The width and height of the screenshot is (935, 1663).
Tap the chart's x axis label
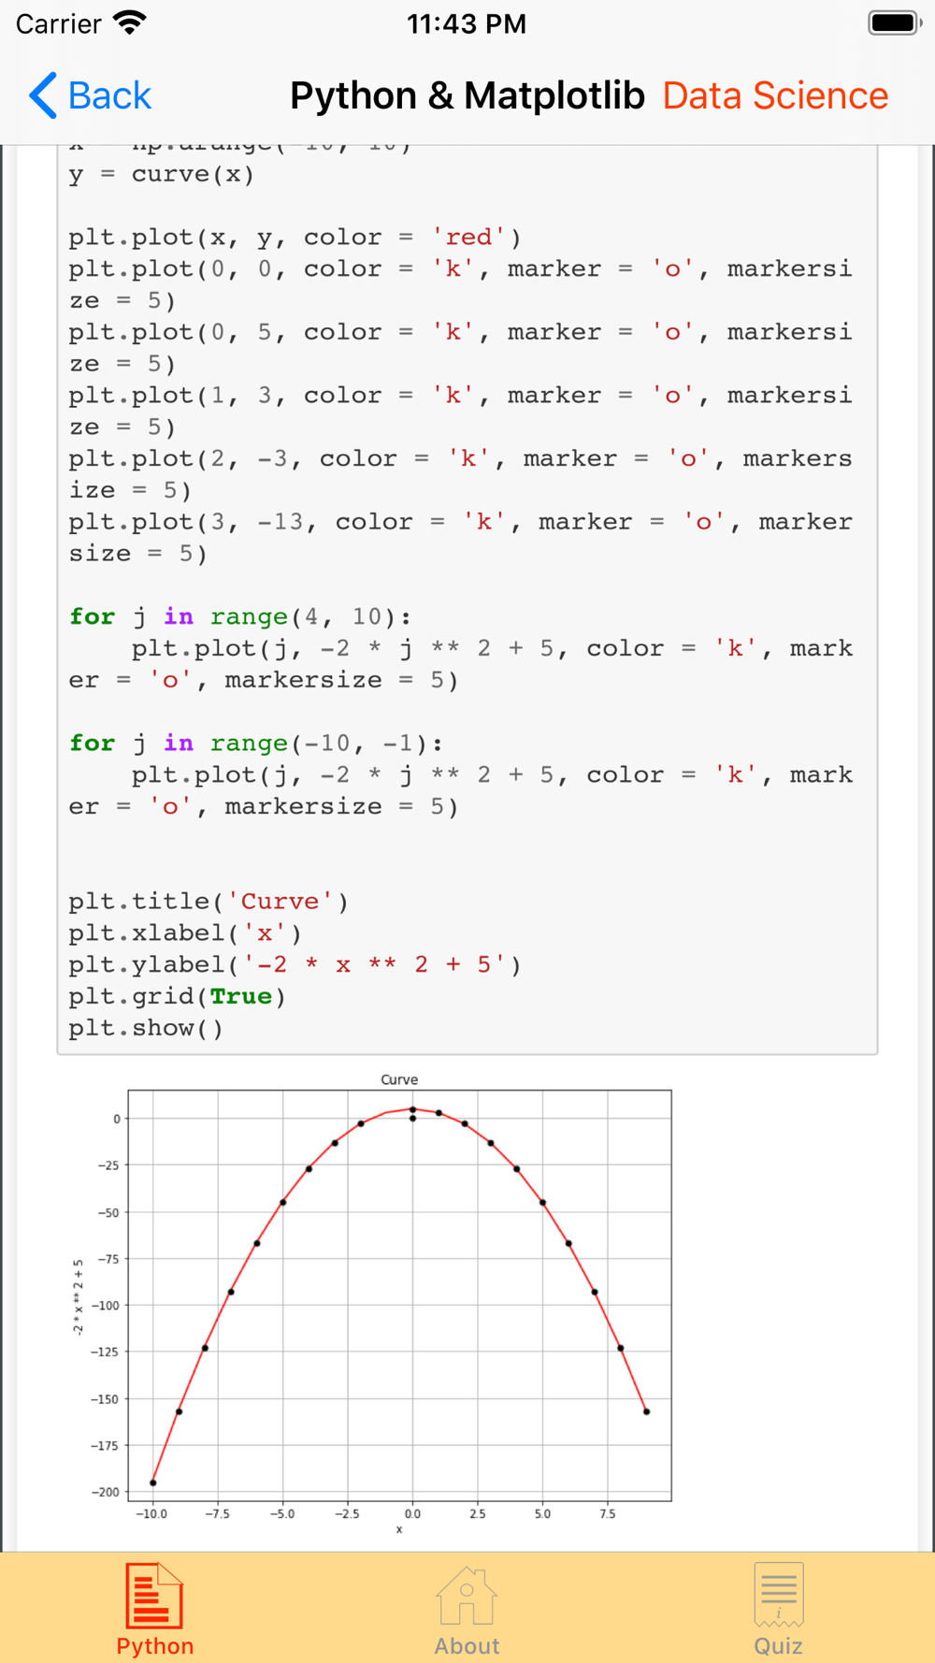(x=399, y=1529)
